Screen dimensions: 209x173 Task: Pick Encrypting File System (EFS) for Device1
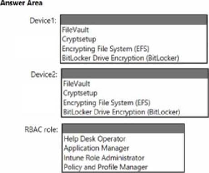click(105, 49)
